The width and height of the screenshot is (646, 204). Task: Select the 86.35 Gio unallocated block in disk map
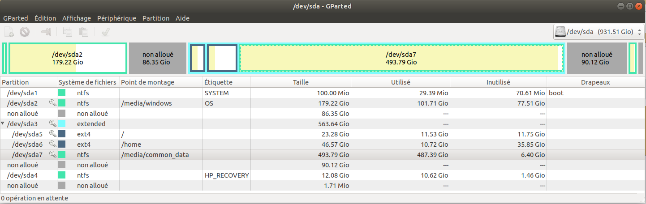(x=158, y=58)
